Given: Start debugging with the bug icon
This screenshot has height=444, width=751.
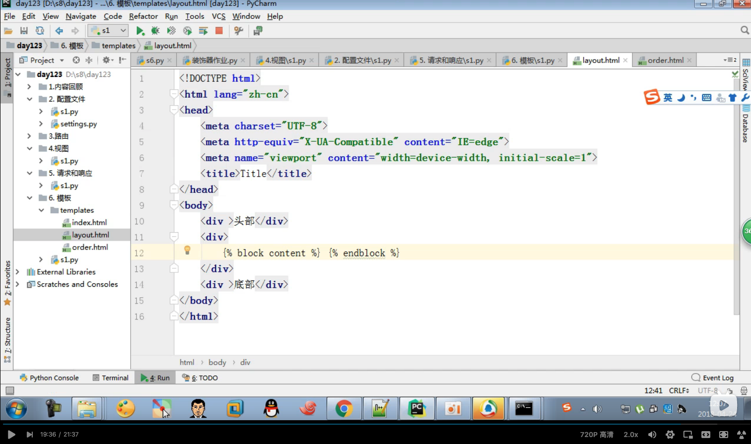Looking at the screenshot, I should 155,31.
